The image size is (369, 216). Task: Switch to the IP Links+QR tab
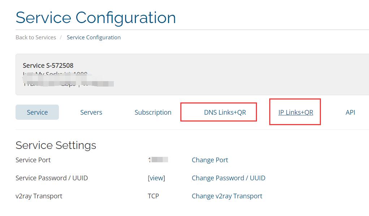click(296, 112)
